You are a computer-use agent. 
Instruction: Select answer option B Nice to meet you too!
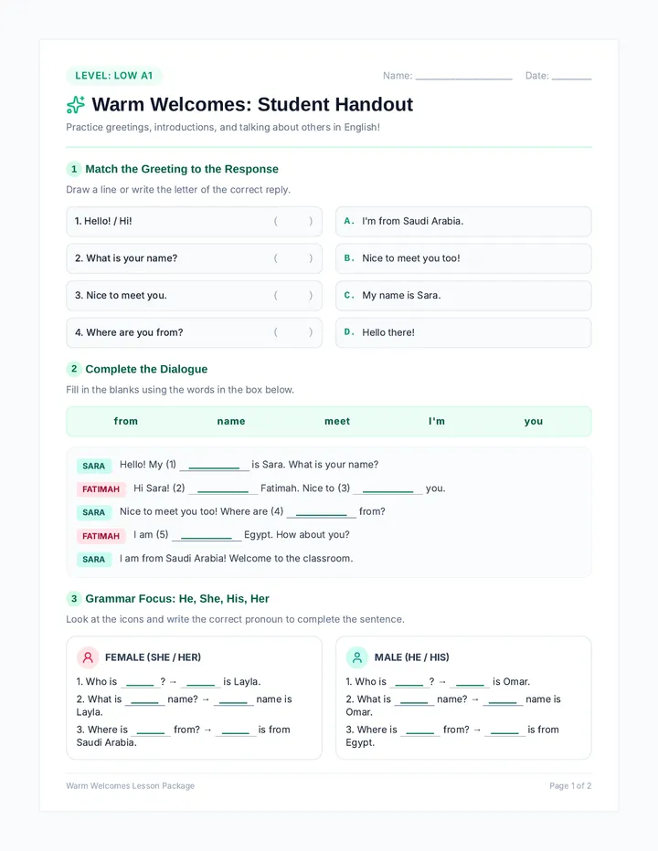pos(463,258)
